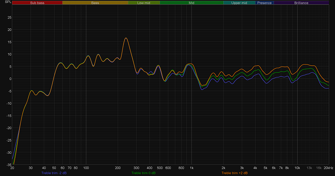Image resolution: width=335 pixels, height=176 pixels.
Task: Click the 20 Hz axis start label
Action: (12, 168)
